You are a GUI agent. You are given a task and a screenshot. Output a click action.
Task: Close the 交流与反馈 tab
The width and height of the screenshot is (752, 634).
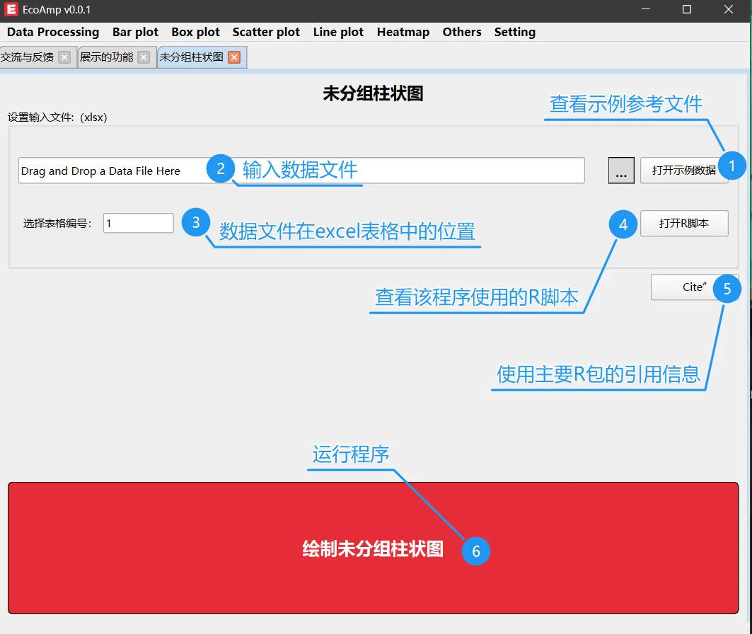click(64, 57)
